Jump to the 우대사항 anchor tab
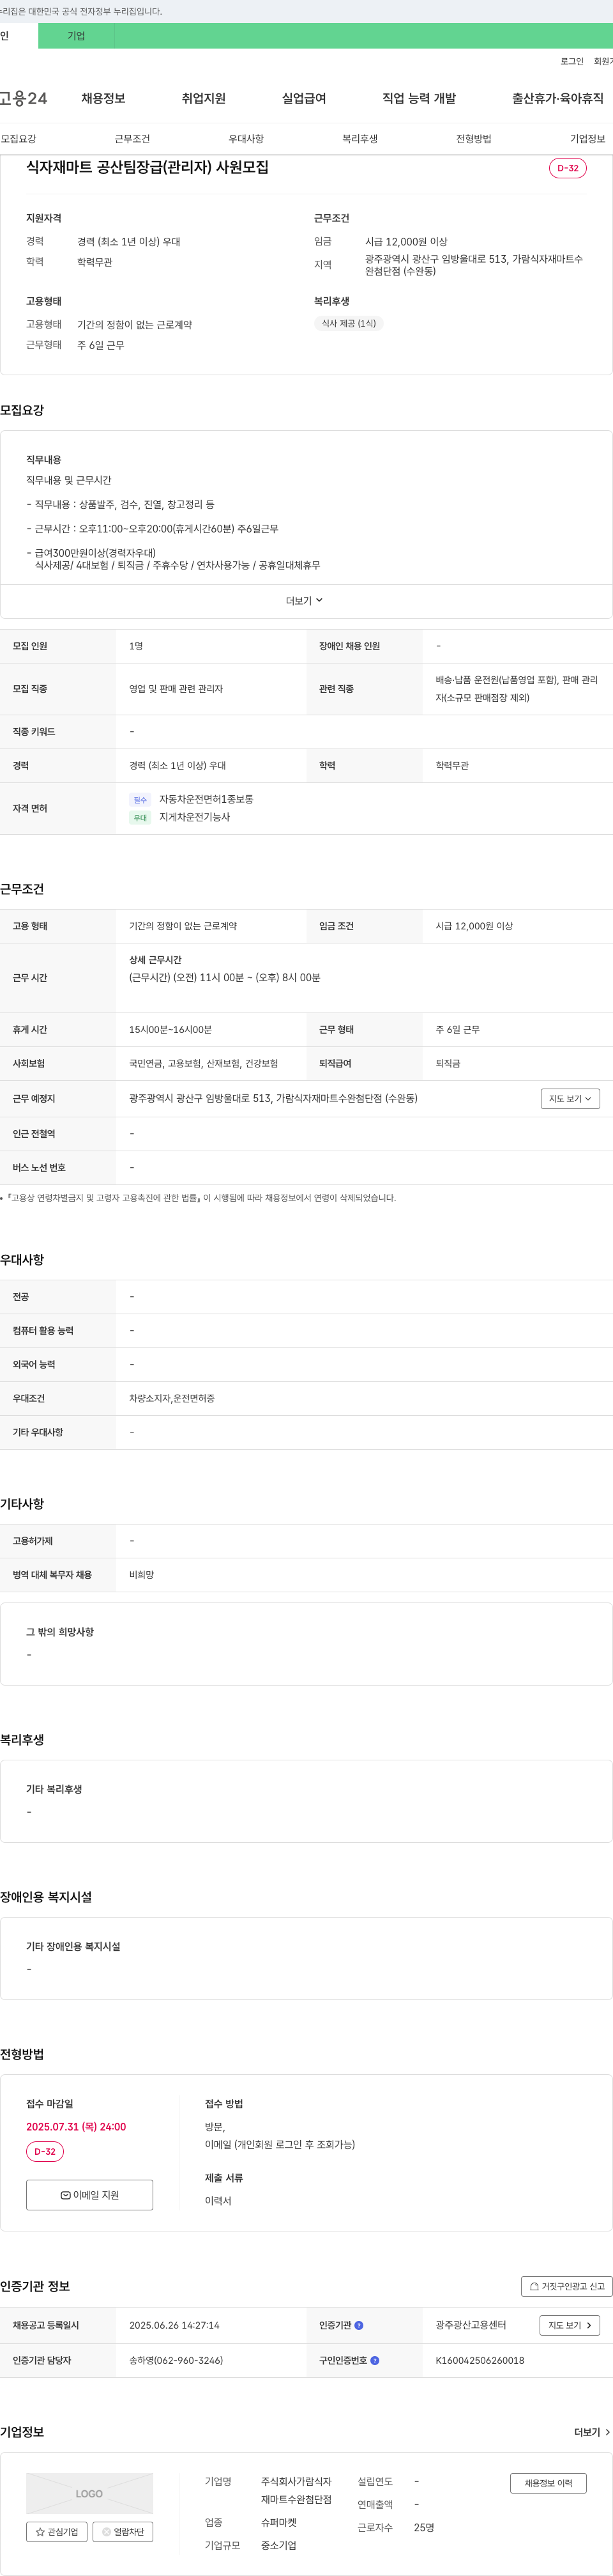 click(x=246, y=139)
